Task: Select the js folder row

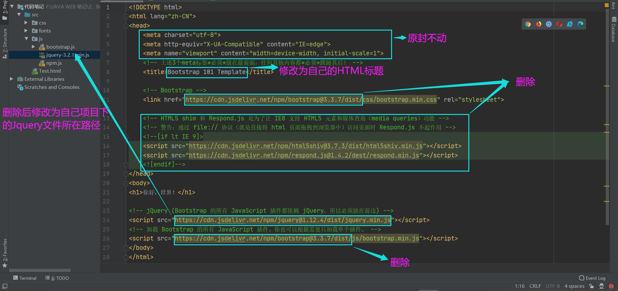Action: [54, 39]
